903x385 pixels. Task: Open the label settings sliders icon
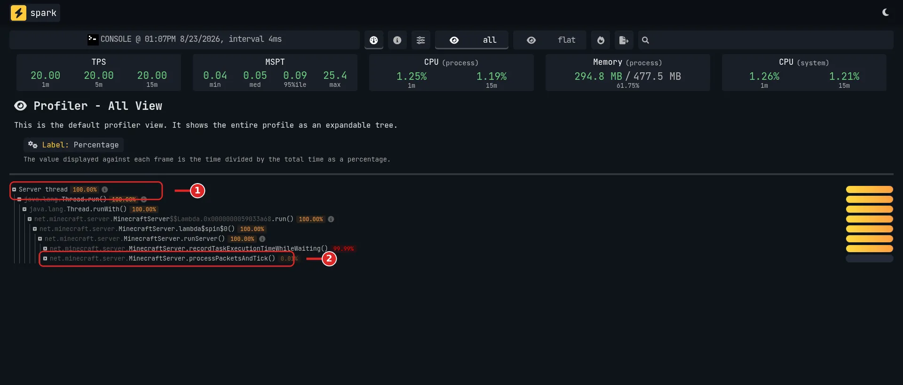pos(421,40)
